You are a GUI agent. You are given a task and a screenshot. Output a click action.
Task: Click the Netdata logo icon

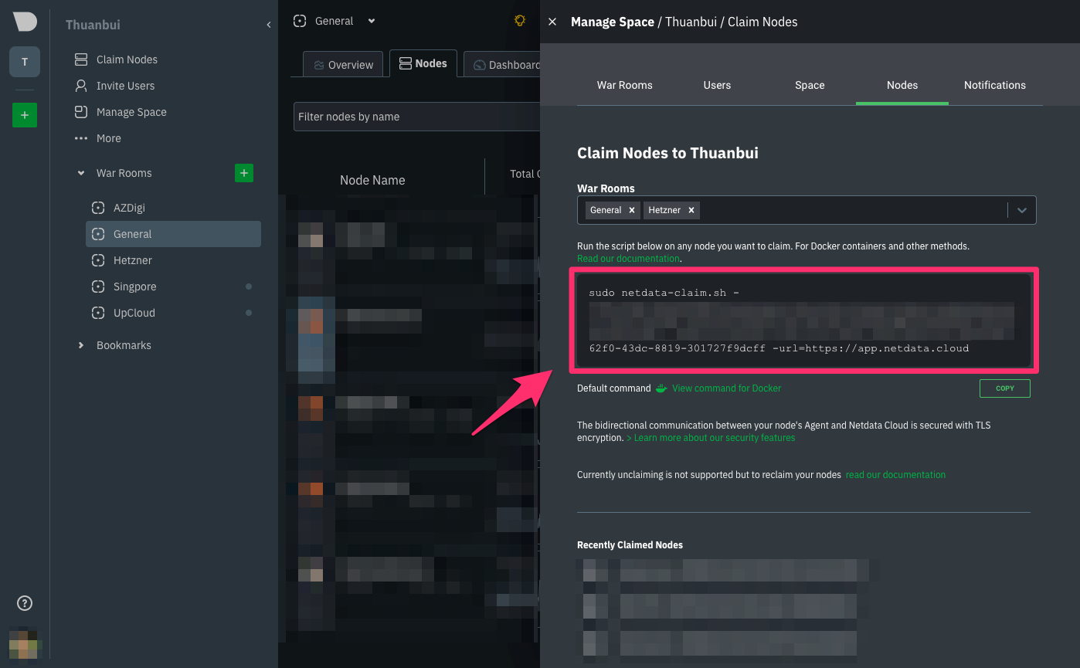(x=25, y=22)
